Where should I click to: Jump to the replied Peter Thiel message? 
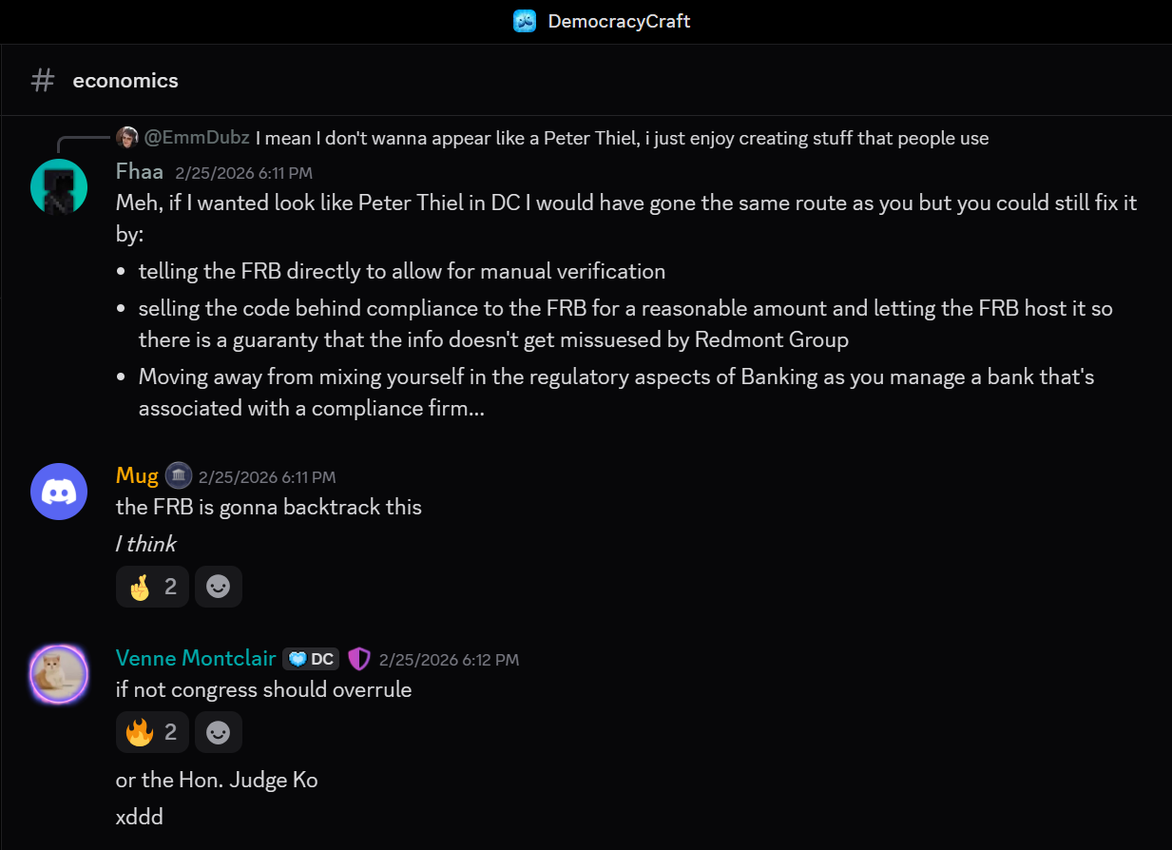(x=622, y=138)
